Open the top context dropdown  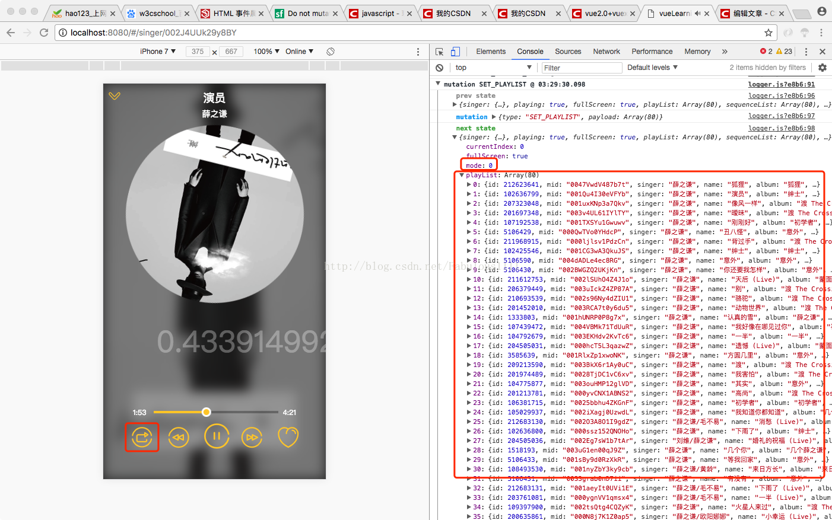[x=493, y=68]
